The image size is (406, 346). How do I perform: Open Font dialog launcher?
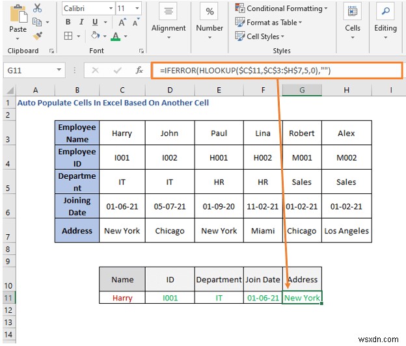tap(141, 51)
